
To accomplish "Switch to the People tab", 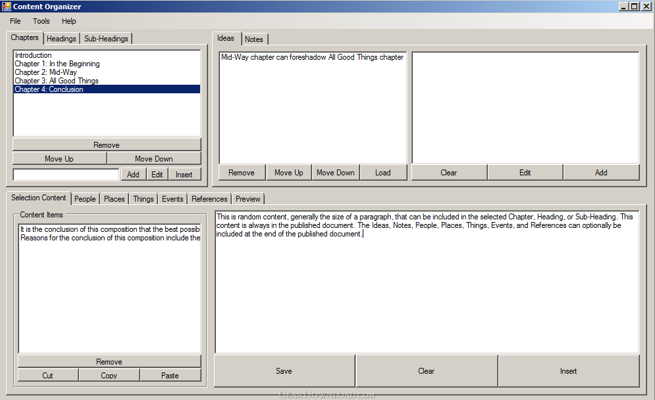I will pyautogui.click(x=85, y=199).
